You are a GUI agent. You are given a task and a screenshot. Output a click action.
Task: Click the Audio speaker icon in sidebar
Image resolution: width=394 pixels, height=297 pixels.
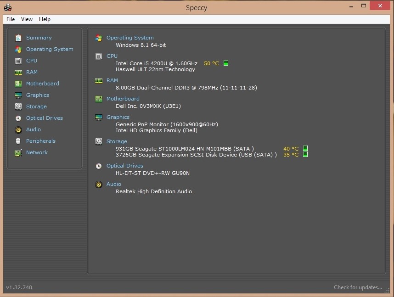(18, 129)
